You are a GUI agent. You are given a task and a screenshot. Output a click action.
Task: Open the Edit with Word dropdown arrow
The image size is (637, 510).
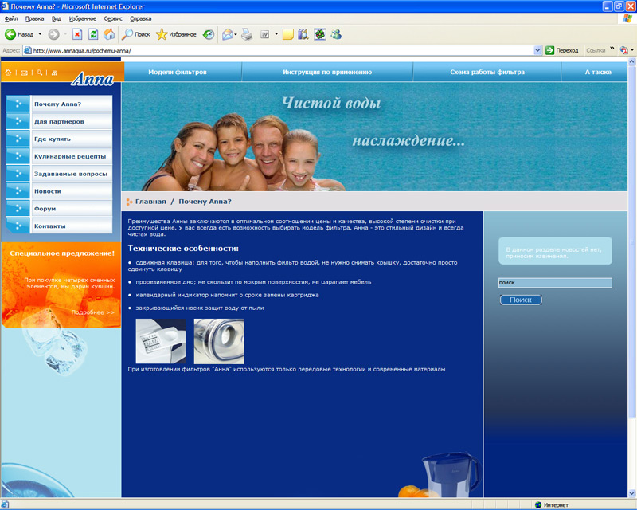click(276, 34)
